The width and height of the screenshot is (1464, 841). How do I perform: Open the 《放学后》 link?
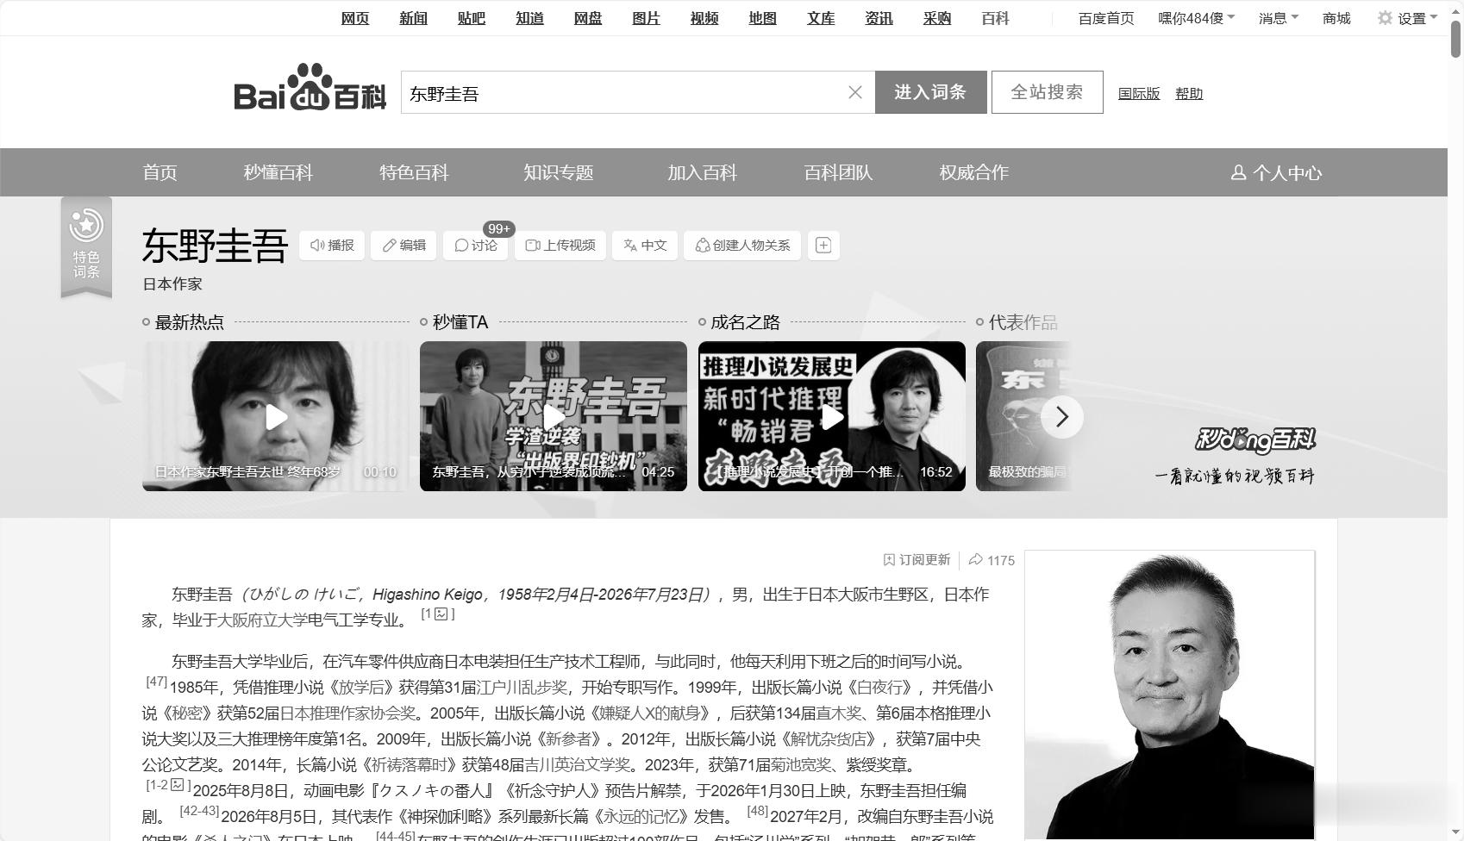362,687
